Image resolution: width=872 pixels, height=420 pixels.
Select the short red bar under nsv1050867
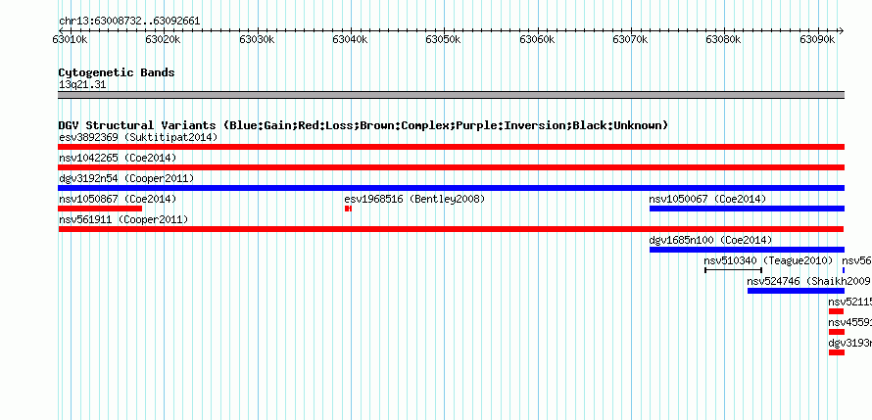point(100,209)
